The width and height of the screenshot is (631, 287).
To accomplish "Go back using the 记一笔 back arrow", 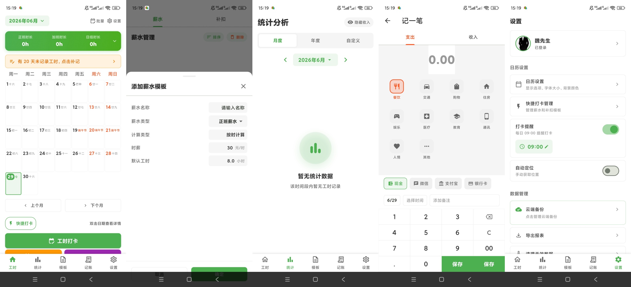I will [388, 21].
